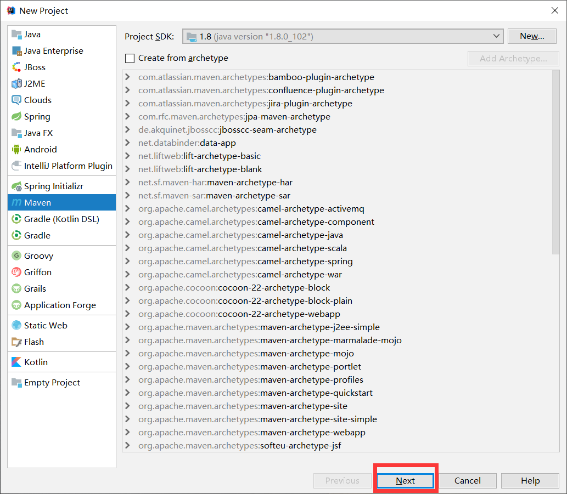Choose the Application Forge icon

click(x=16, y=305)
